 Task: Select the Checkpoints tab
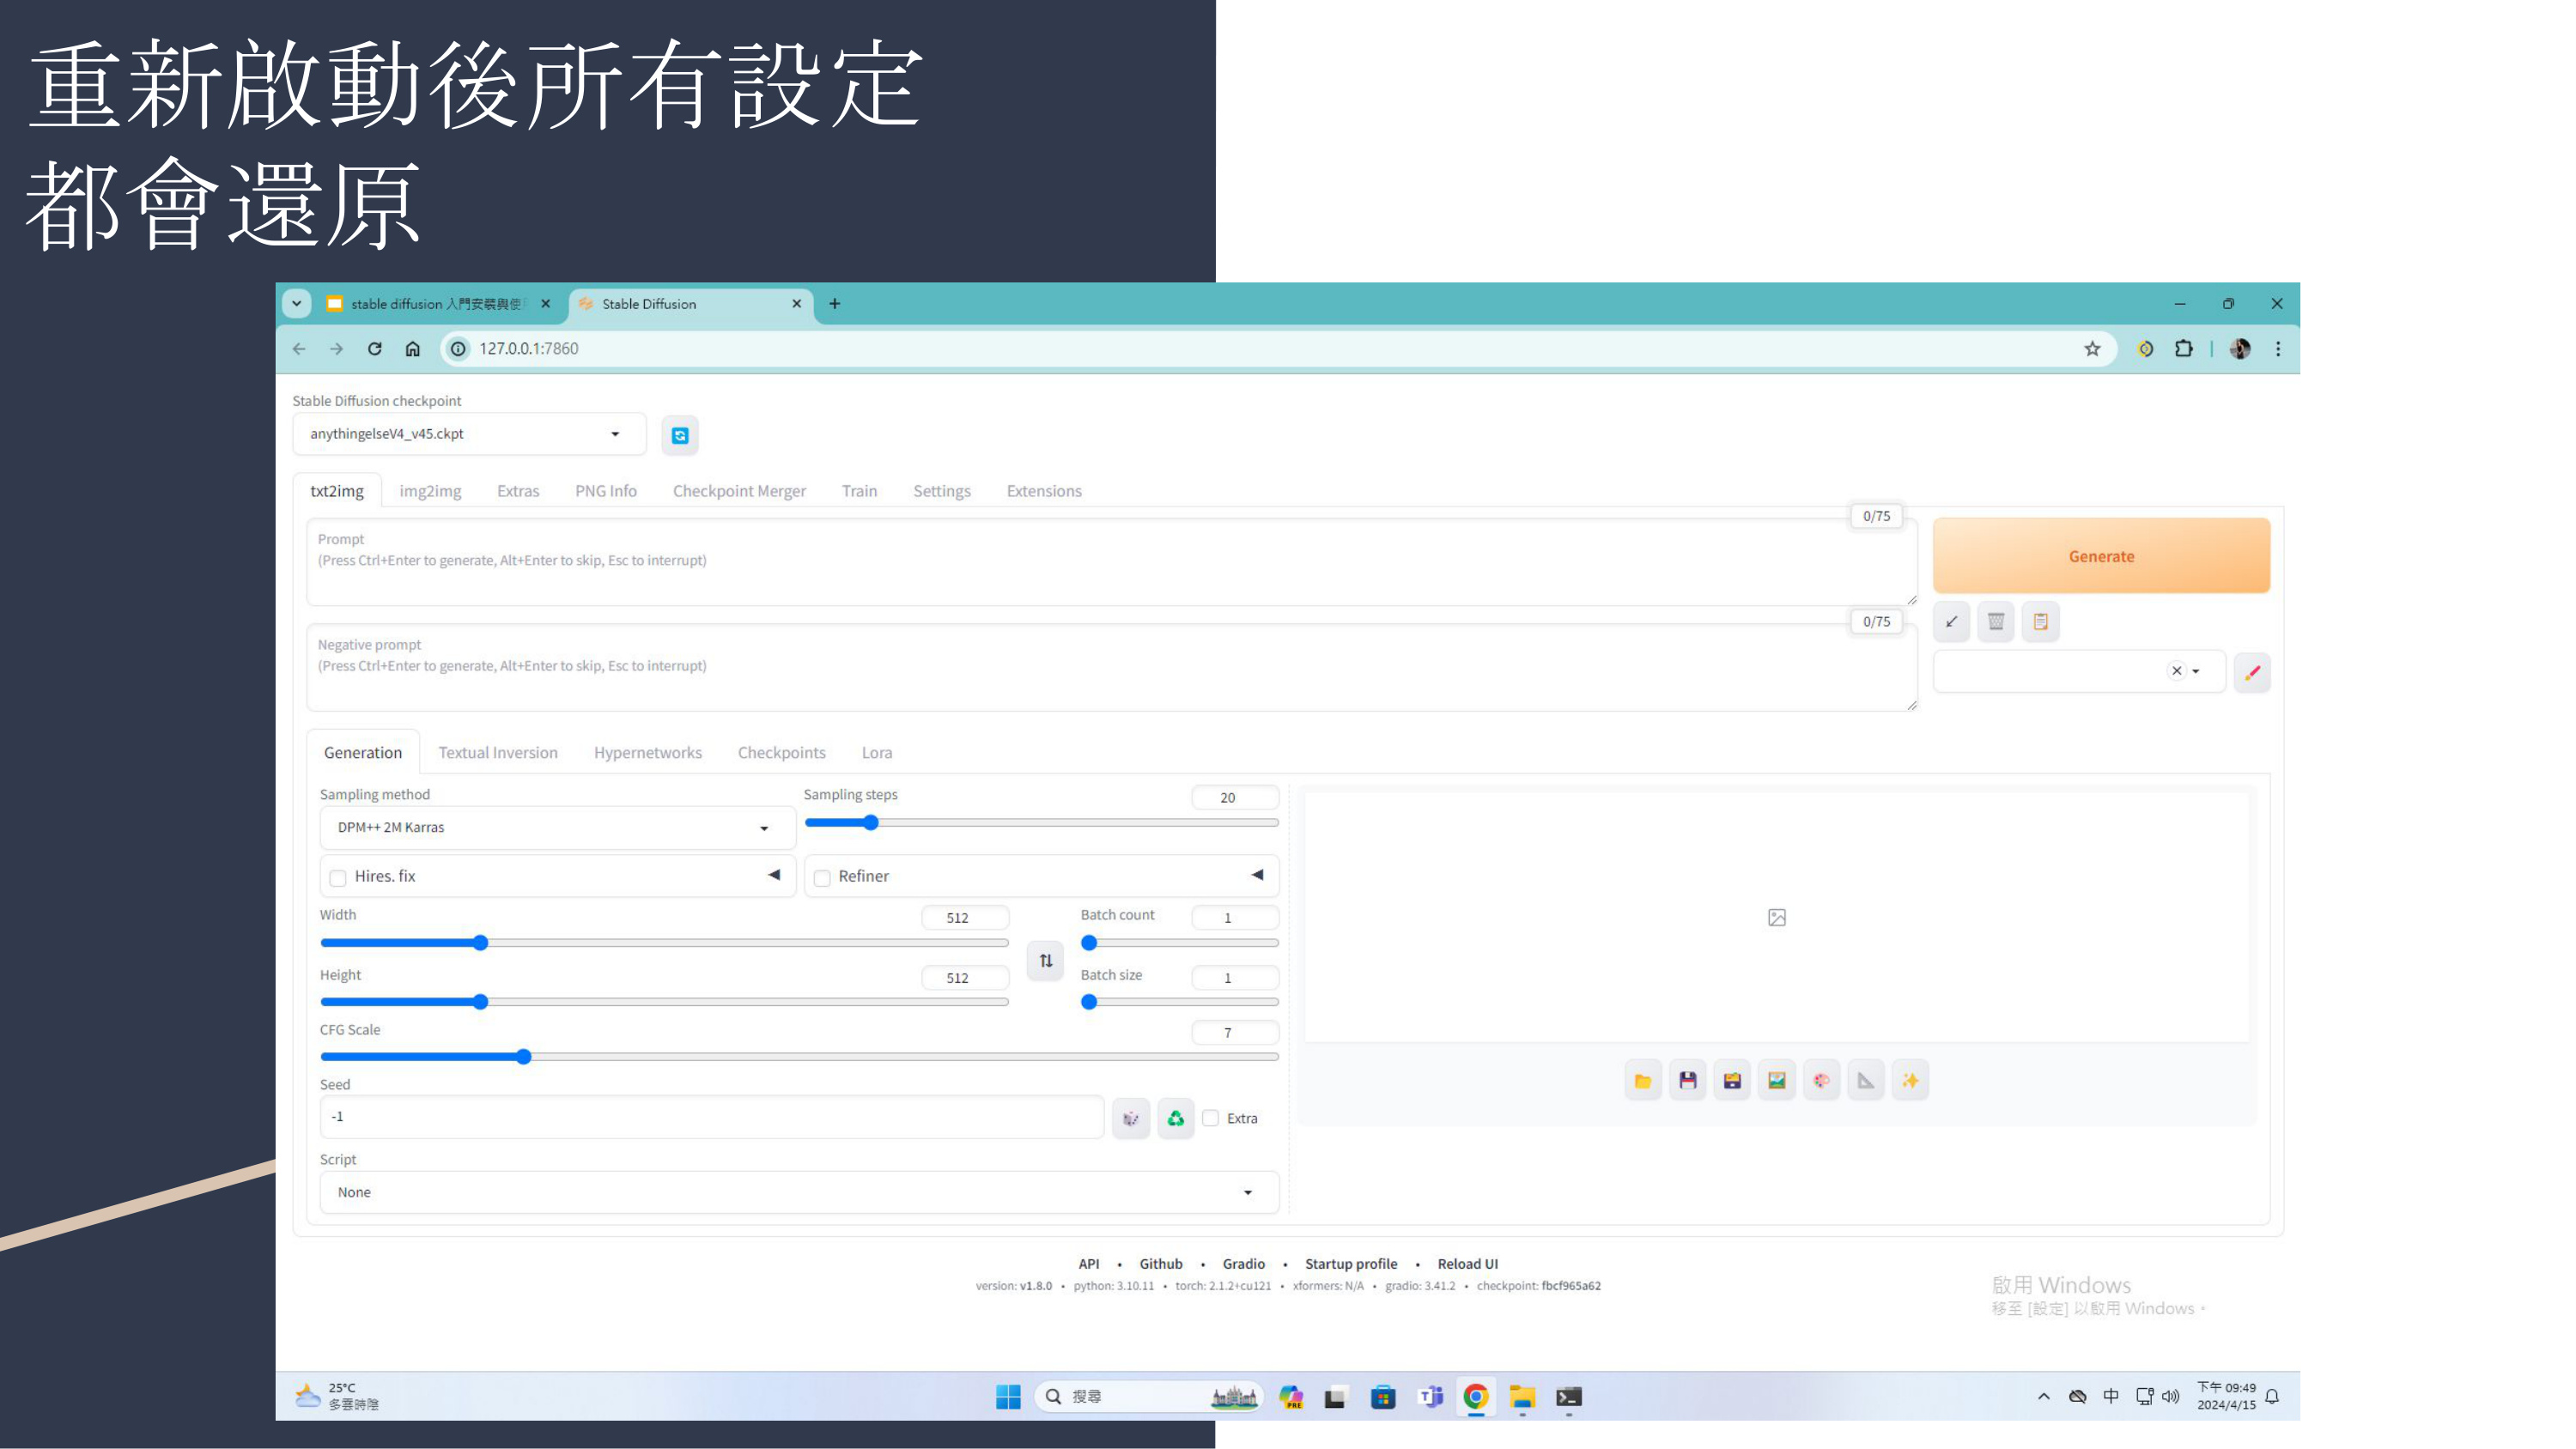click(782, 752)
